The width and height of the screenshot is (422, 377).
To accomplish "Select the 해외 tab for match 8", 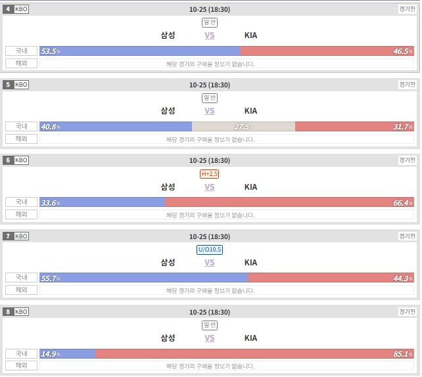I will (21, 365).
